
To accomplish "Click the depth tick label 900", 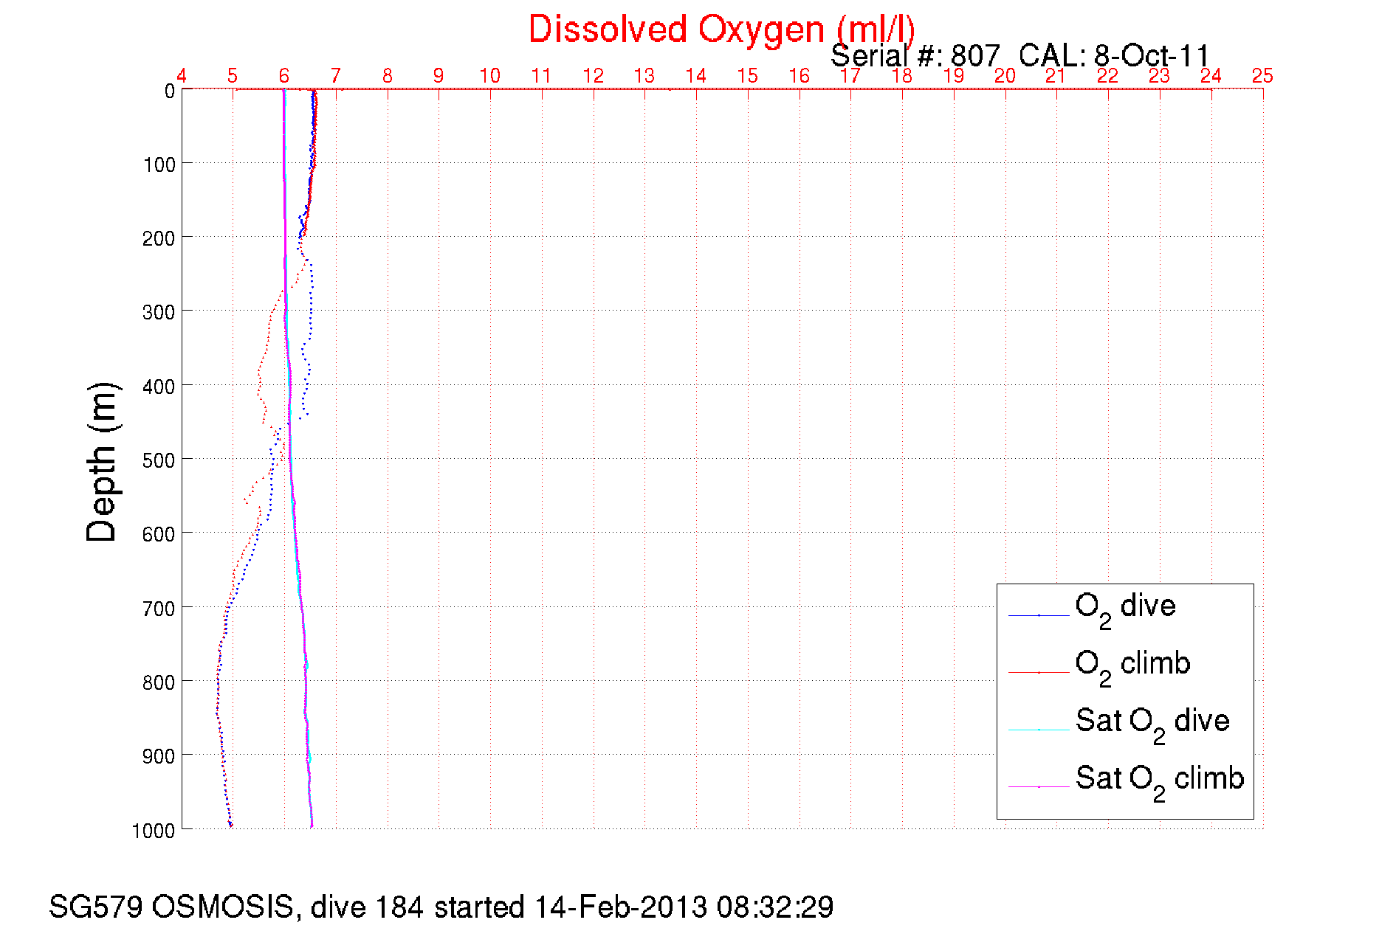I will [159, 756].
